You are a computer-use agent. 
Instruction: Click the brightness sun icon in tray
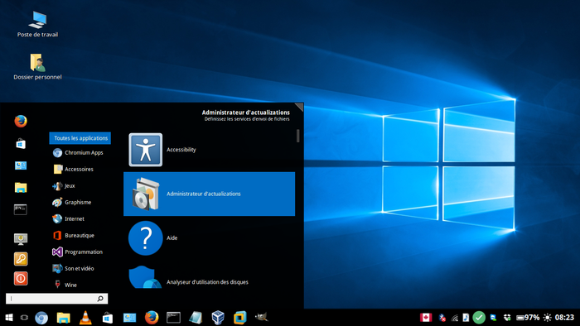click(548, 318)
